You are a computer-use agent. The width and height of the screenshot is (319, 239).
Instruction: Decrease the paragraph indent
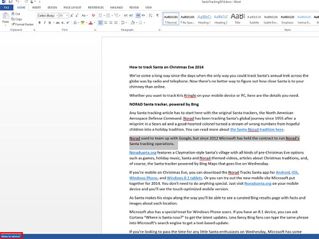click(x=126, y=15)
